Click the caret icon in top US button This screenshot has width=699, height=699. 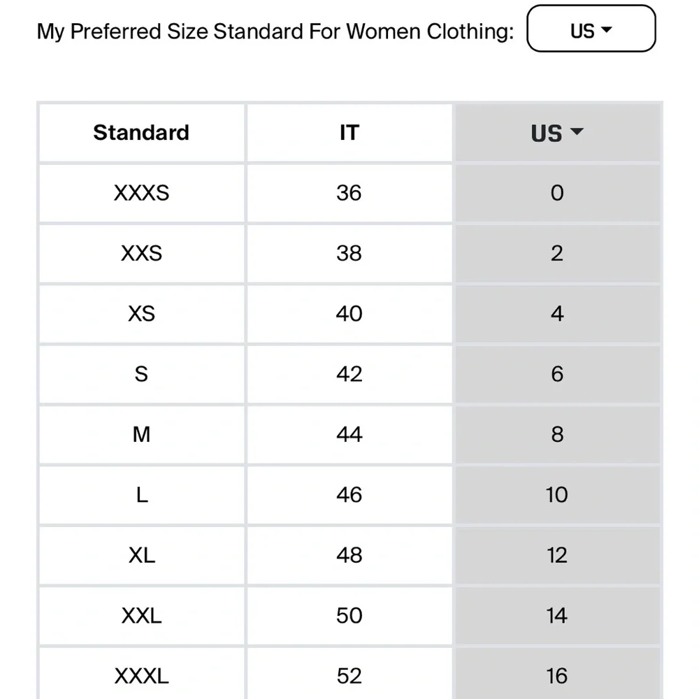coord(606,29)
